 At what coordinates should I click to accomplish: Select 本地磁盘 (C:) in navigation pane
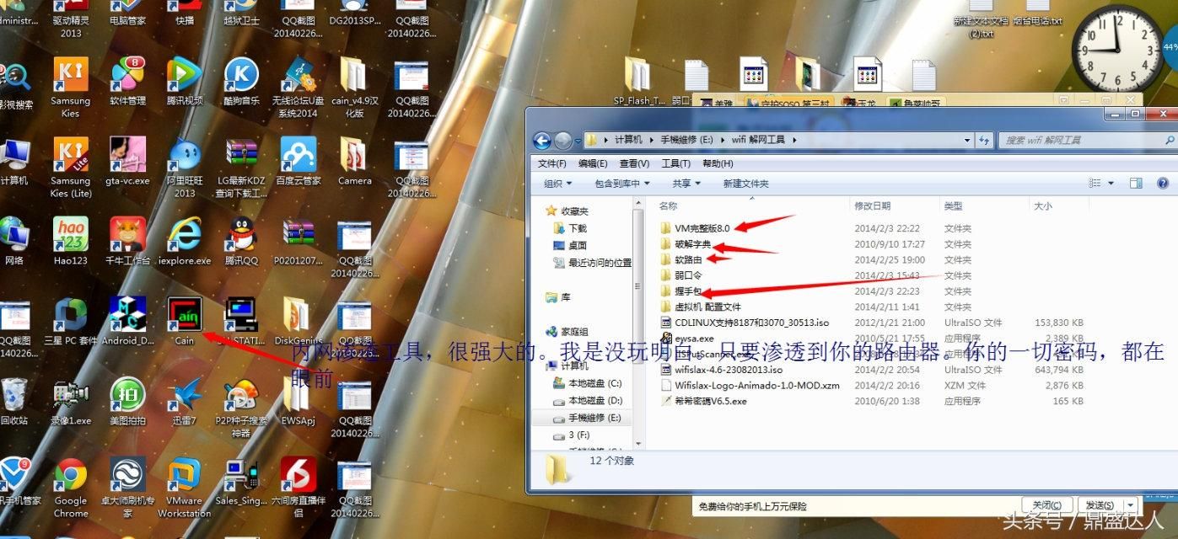click(588, 383)
